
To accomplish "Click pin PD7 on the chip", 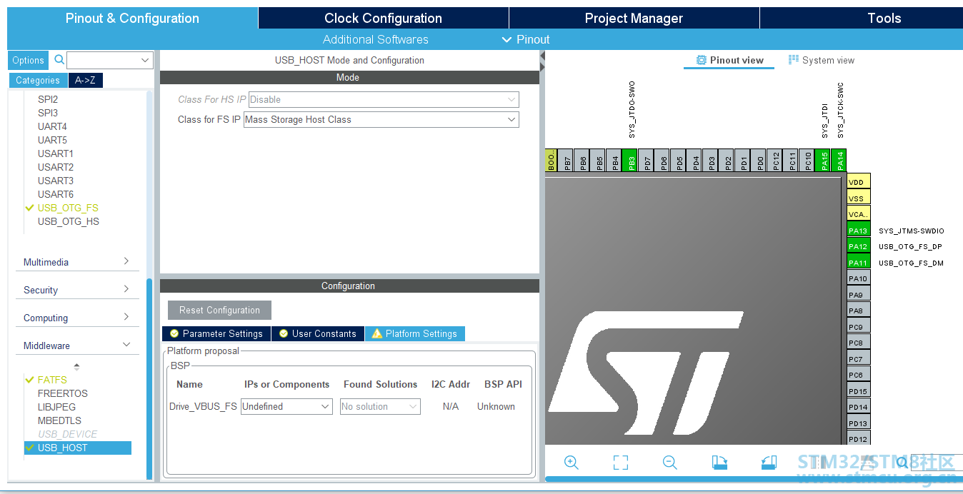I will (647, 161).
